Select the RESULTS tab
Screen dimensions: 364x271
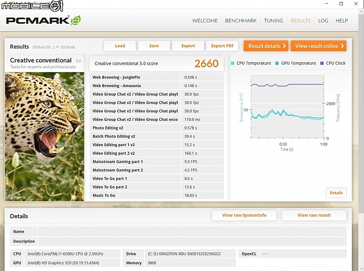point(300,21)
